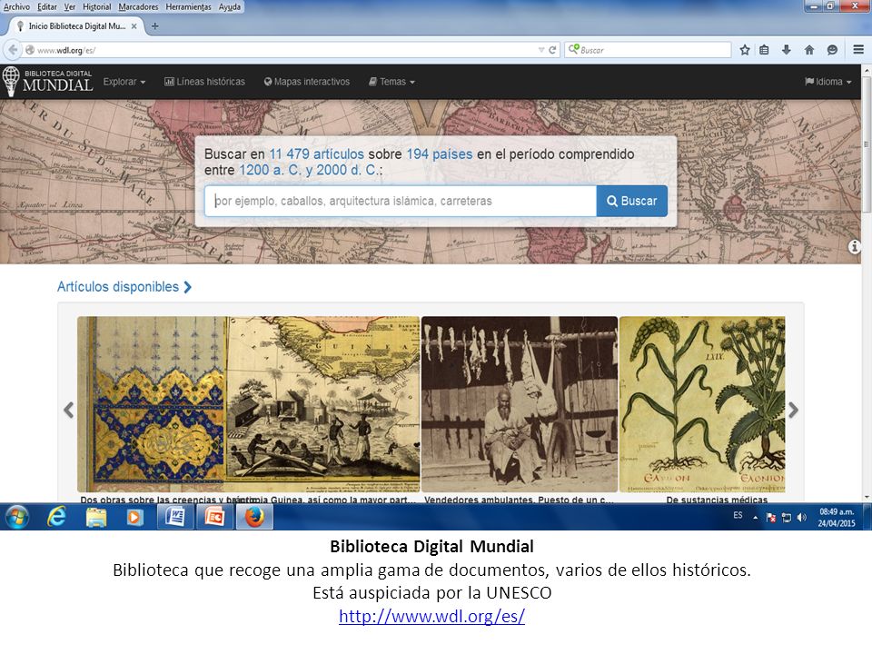The image size is (872, 654).
Task: Close the Inicio Biblioteca Digital Mundial tab
Action: tap(134, 26)
